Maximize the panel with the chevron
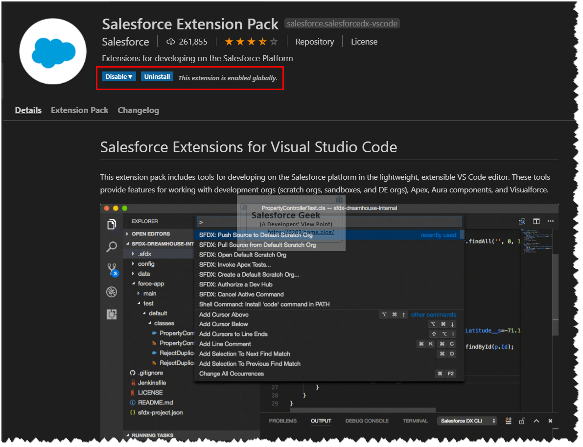 point(536,420)
